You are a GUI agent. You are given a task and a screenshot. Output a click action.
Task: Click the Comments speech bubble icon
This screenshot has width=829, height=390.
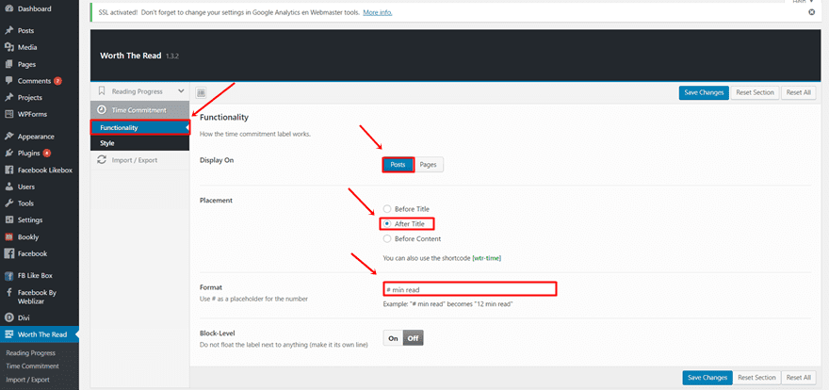(9, 81)
